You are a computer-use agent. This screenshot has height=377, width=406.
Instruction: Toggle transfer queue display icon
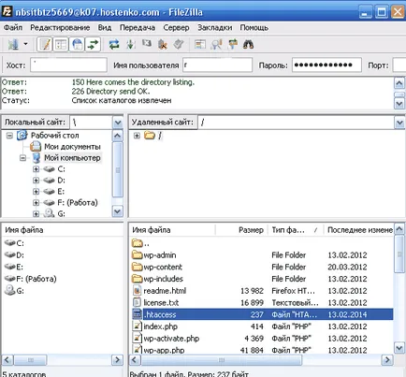[x=93, y=45]
